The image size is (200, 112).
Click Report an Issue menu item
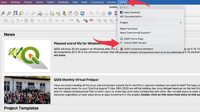tap(128, 29)
